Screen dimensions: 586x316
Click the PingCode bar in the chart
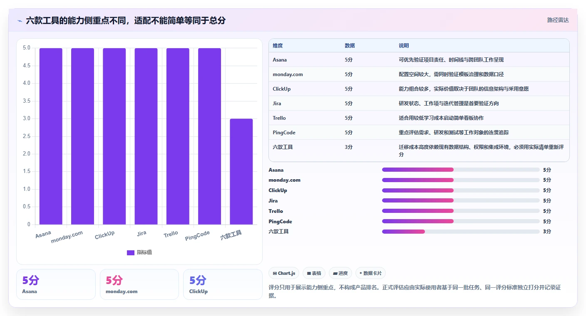pos(209,136)
